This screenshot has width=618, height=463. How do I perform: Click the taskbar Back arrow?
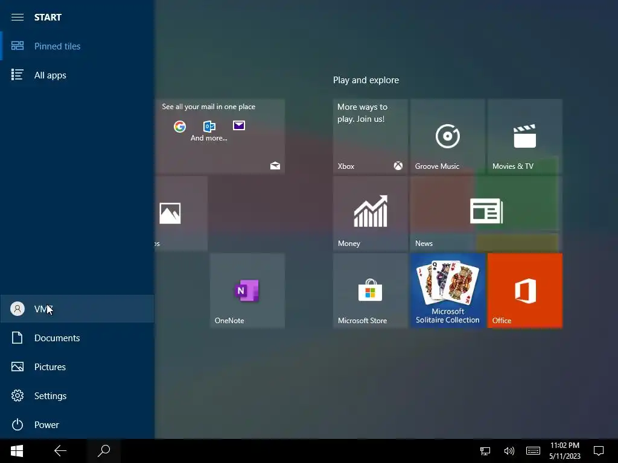pos(60,451)
